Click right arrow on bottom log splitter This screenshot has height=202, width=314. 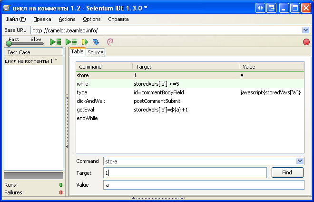(182, 198)
